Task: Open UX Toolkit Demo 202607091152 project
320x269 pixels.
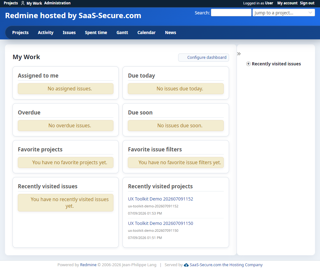Action: coord(160,199)
